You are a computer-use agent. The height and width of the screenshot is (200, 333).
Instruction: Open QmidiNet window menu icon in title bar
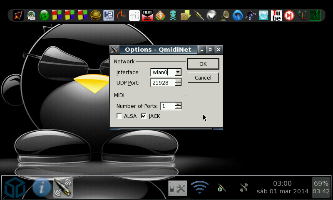point(114,50)
